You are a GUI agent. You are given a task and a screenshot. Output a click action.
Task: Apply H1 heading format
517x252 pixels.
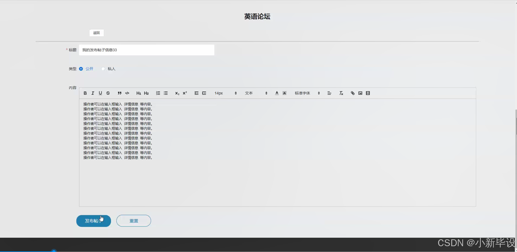click(x=138, y=93)
